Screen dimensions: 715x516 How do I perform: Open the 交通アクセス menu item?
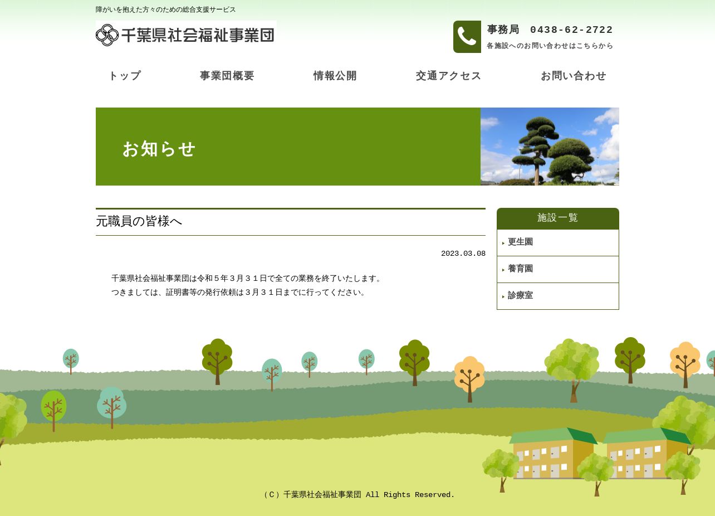[449, 76]
